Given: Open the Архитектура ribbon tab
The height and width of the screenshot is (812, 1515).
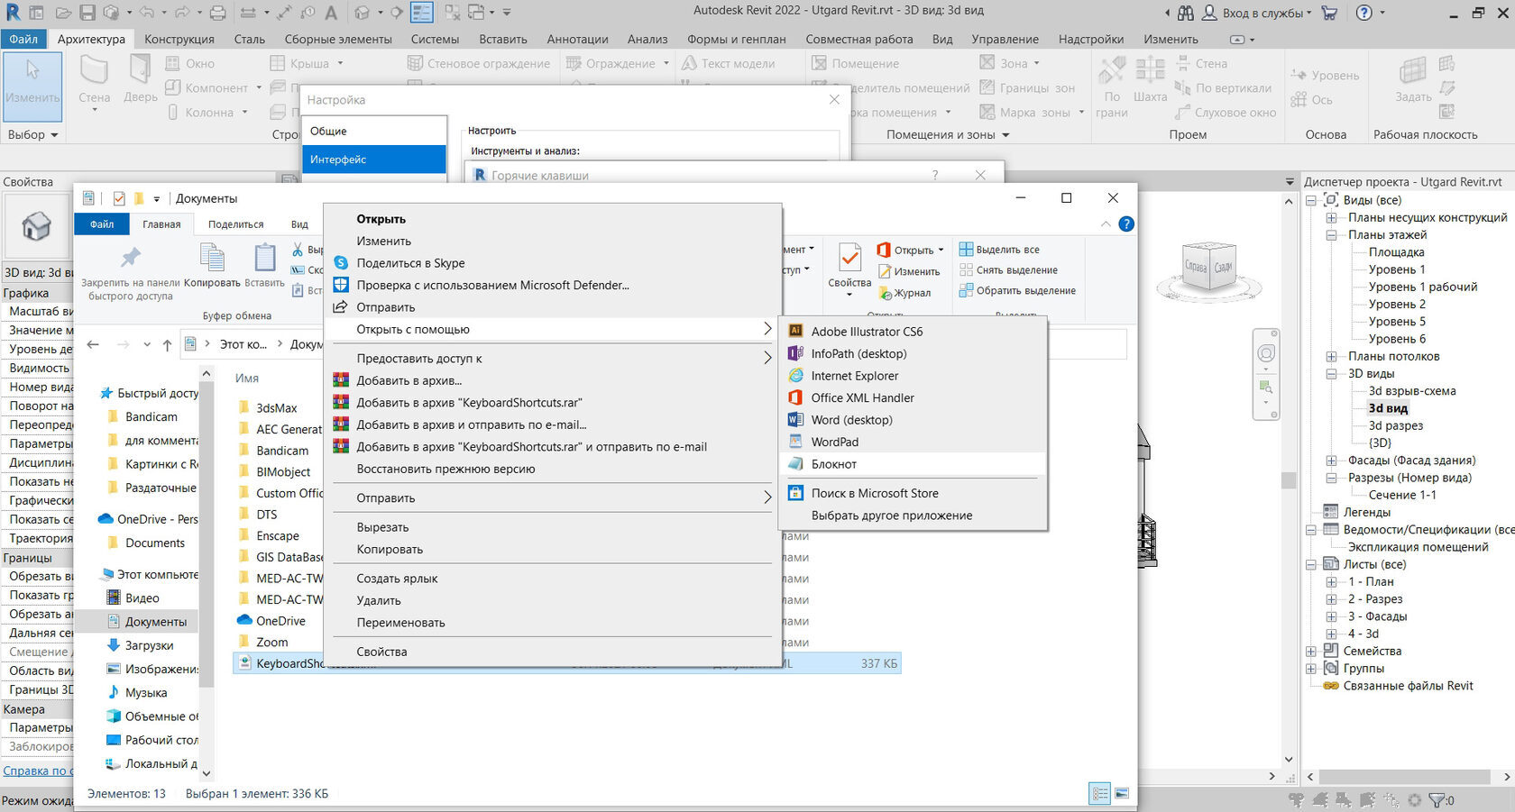Looking at the screenshot, I should [x=91, y=39].
